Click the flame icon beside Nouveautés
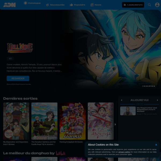Screen dimensions: 161x161 pos(47,5)
